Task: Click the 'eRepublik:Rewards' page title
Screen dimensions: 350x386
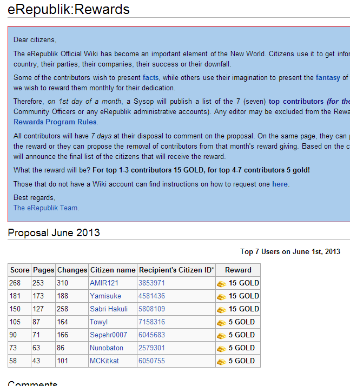Action: coord(69,9)
